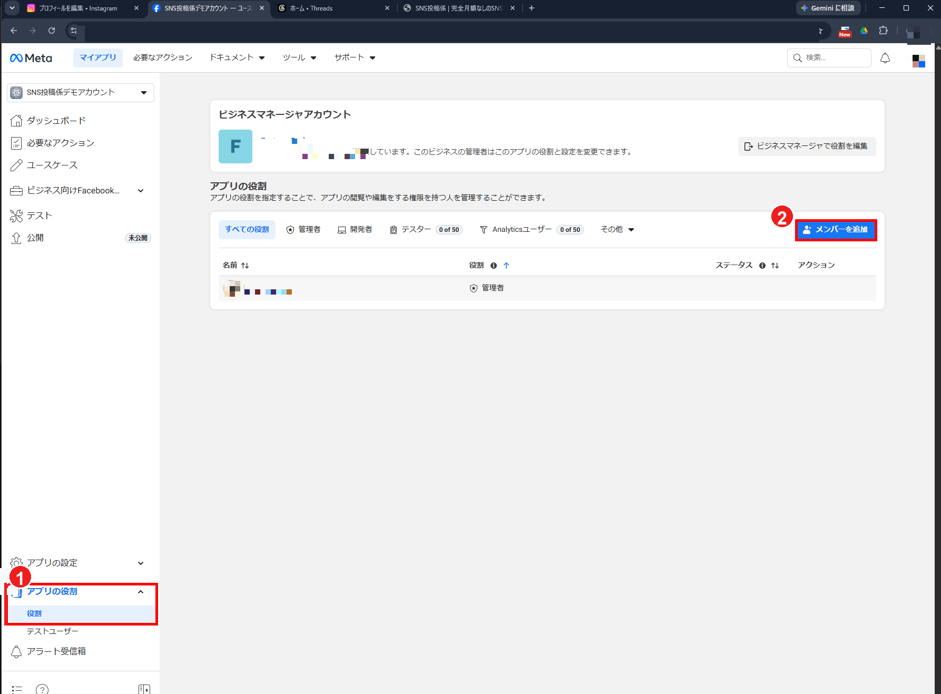
Task: Click ビジネスマネージャで役割を編集 button
Action: [807, 146]
